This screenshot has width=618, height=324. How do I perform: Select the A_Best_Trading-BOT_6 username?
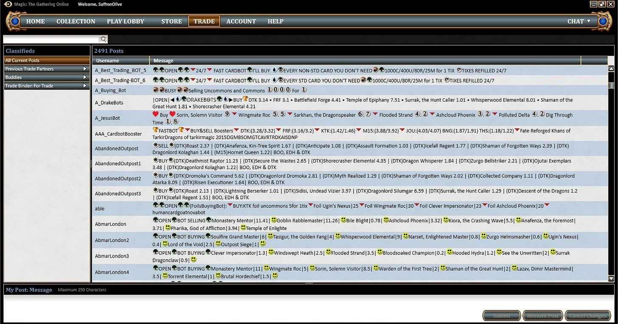tap(120, 80)
